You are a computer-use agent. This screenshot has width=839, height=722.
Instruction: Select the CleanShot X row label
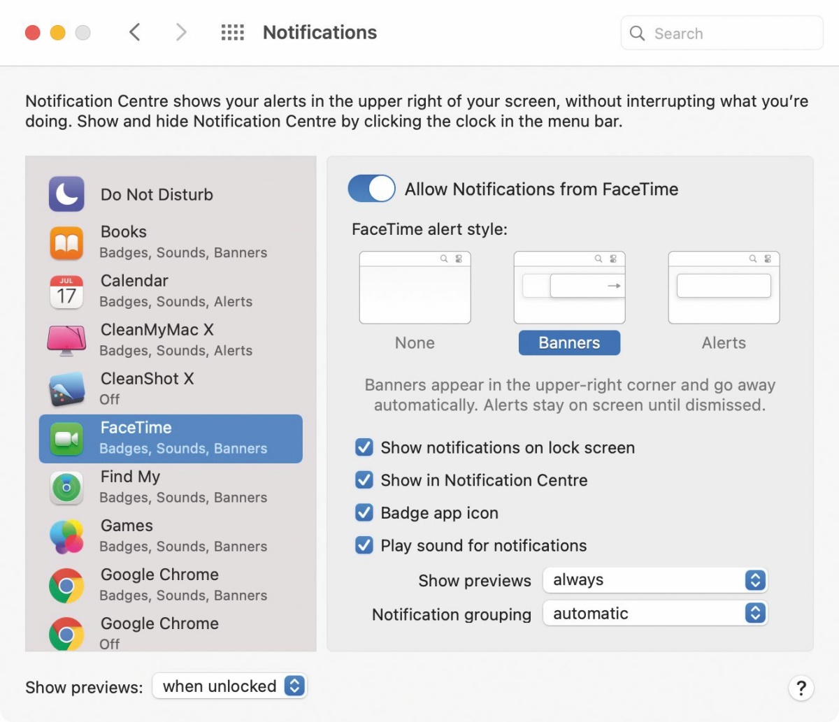(148, 378)
